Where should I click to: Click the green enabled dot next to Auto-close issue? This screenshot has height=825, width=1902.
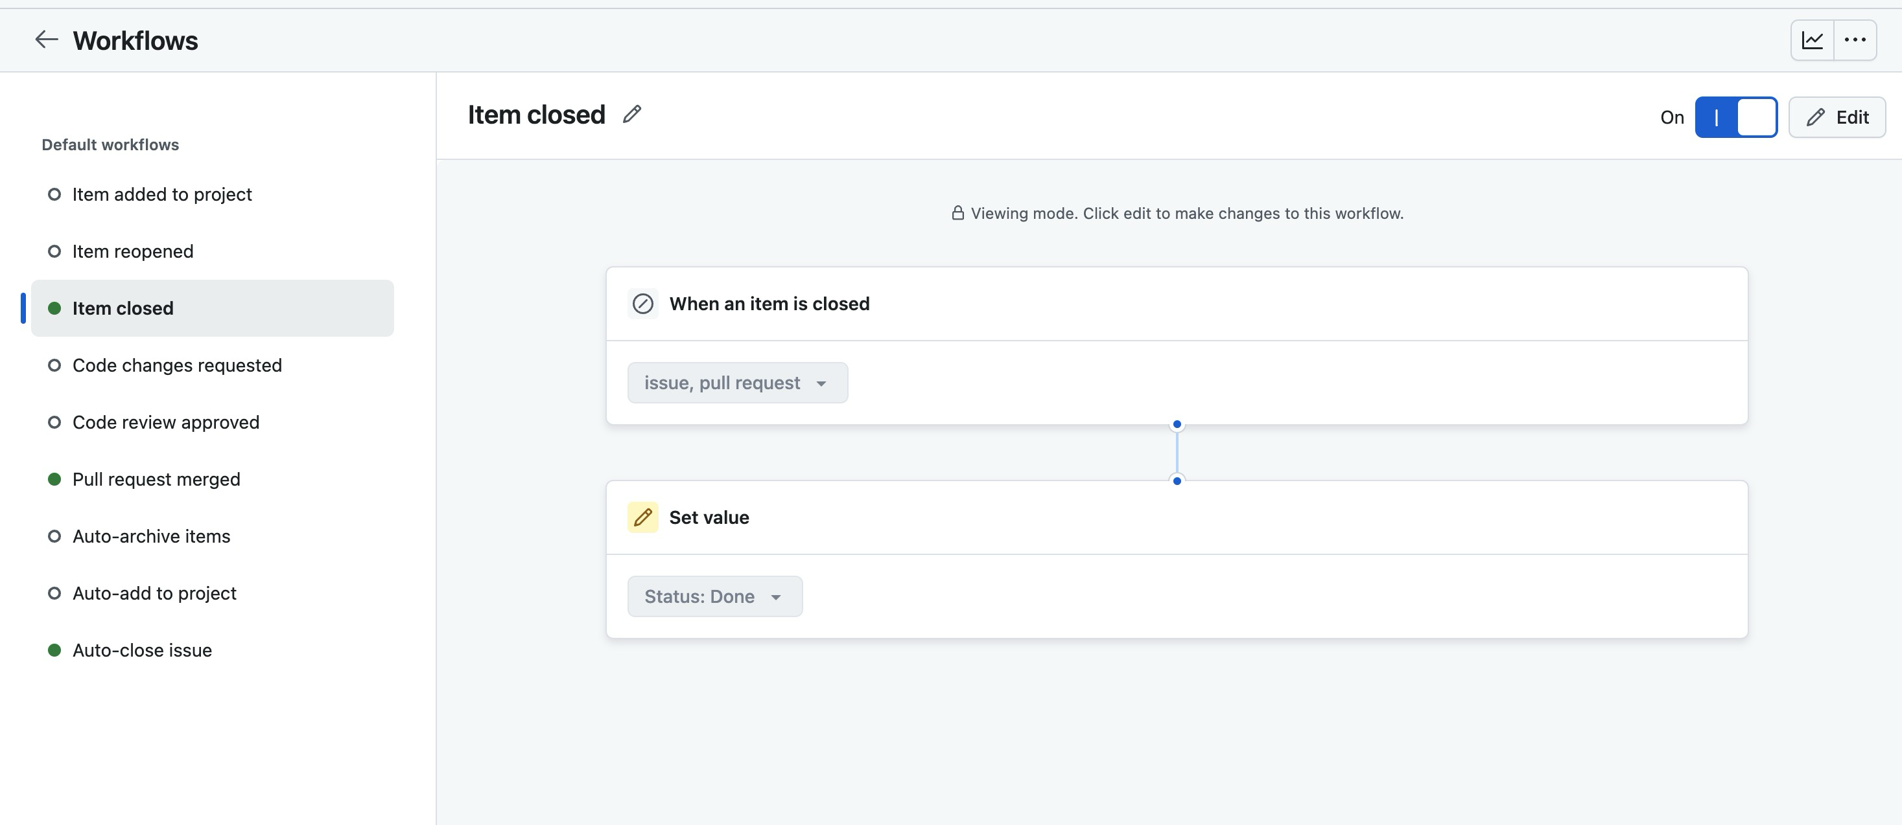[54, 650]
